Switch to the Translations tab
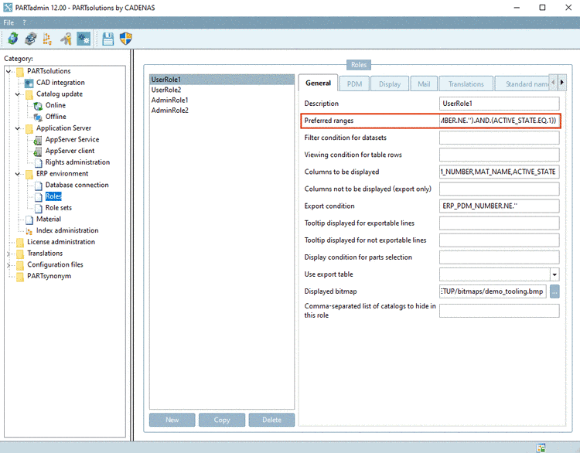This screenshot has width=580, height=453. click(x=466, y=84)
